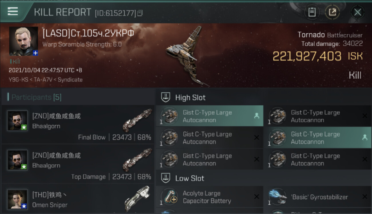This screenshot has height=214, width=372.
Task: Open the Omen Sniper participant portrait
Action: coord(17,199)
